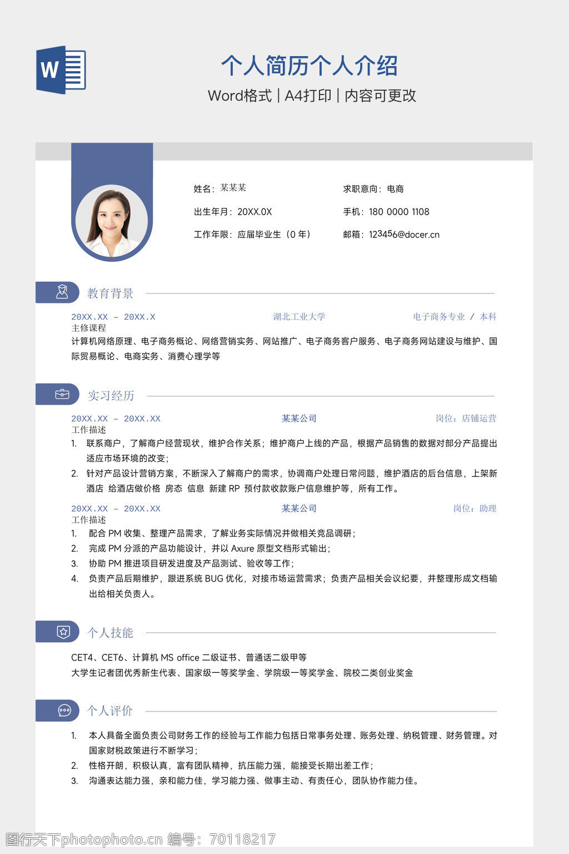Click the 工作年限 应届毕业生 text

[273, 235]
